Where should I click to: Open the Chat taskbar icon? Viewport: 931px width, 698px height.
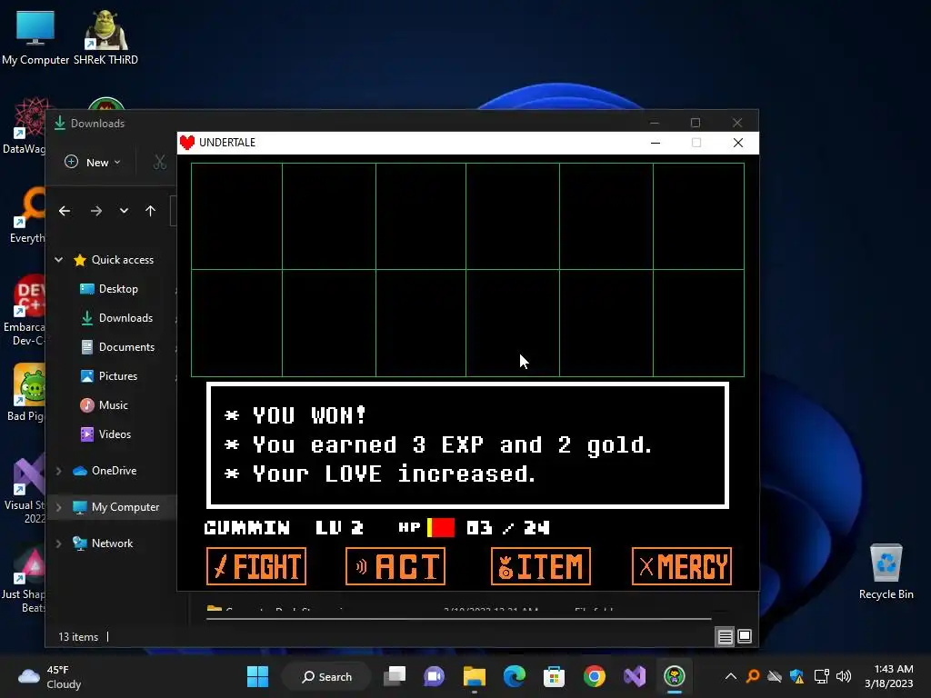click(x=434, y=676)
